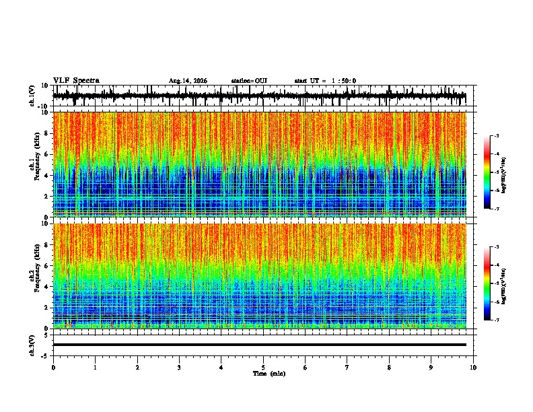The width and height of the screenshot is (533, 412).
Task: Click inside the ch.1 spectrogram panel
Action: 259,164
